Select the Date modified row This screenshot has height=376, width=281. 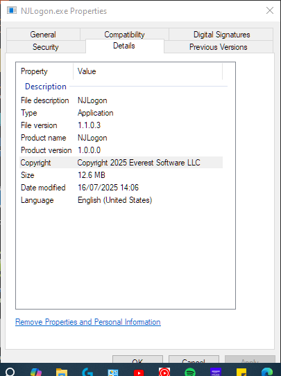coord(121,188)
